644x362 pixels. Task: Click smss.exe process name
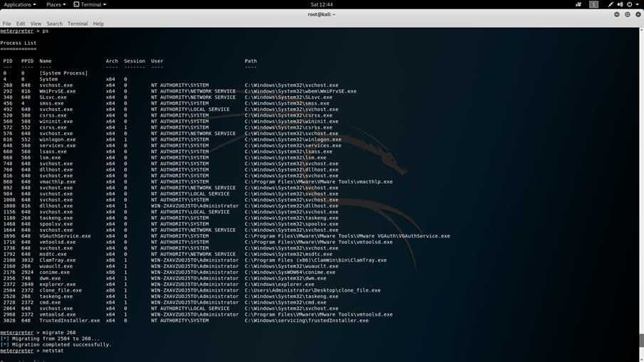point(51,103)
